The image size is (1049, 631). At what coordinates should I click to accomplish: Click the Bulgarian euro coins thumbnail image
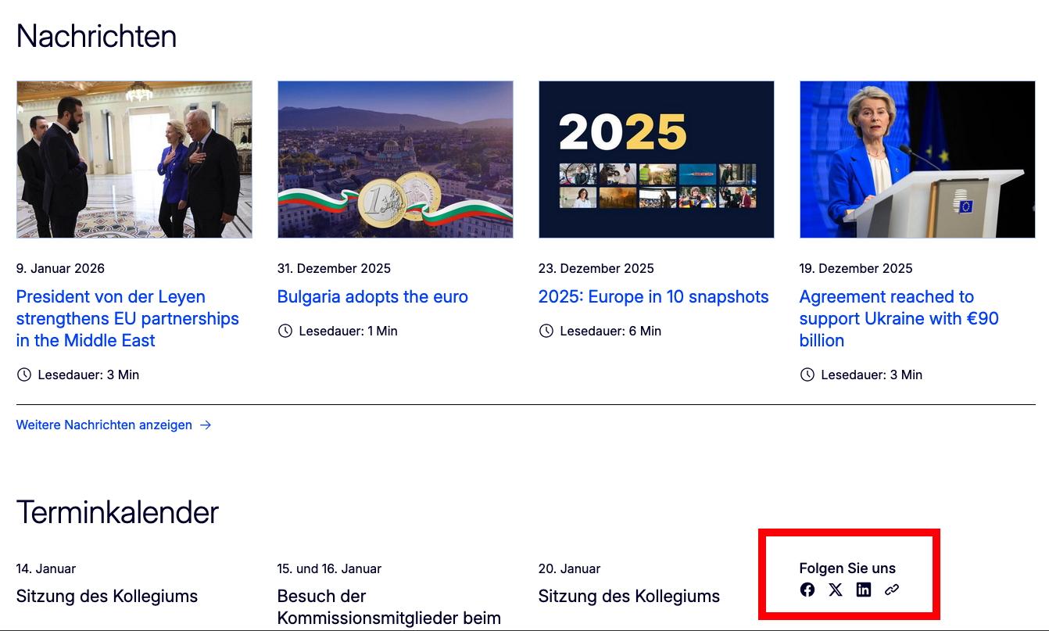coord(396,160)
